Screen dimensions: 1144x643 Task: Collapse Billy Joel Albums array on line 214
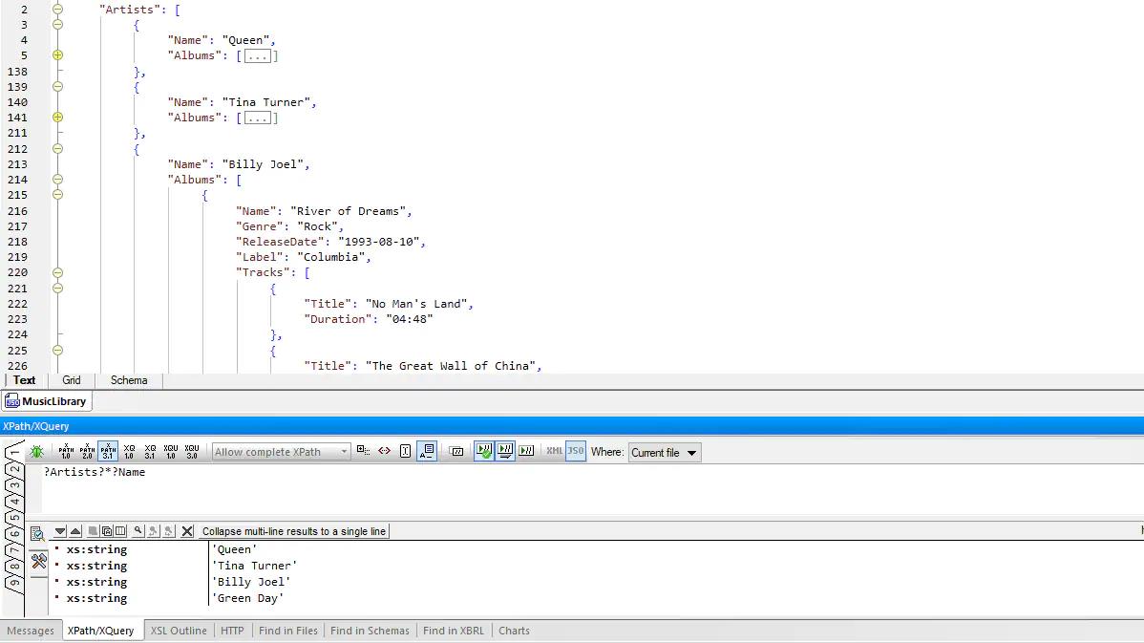[x=57, y=180]
